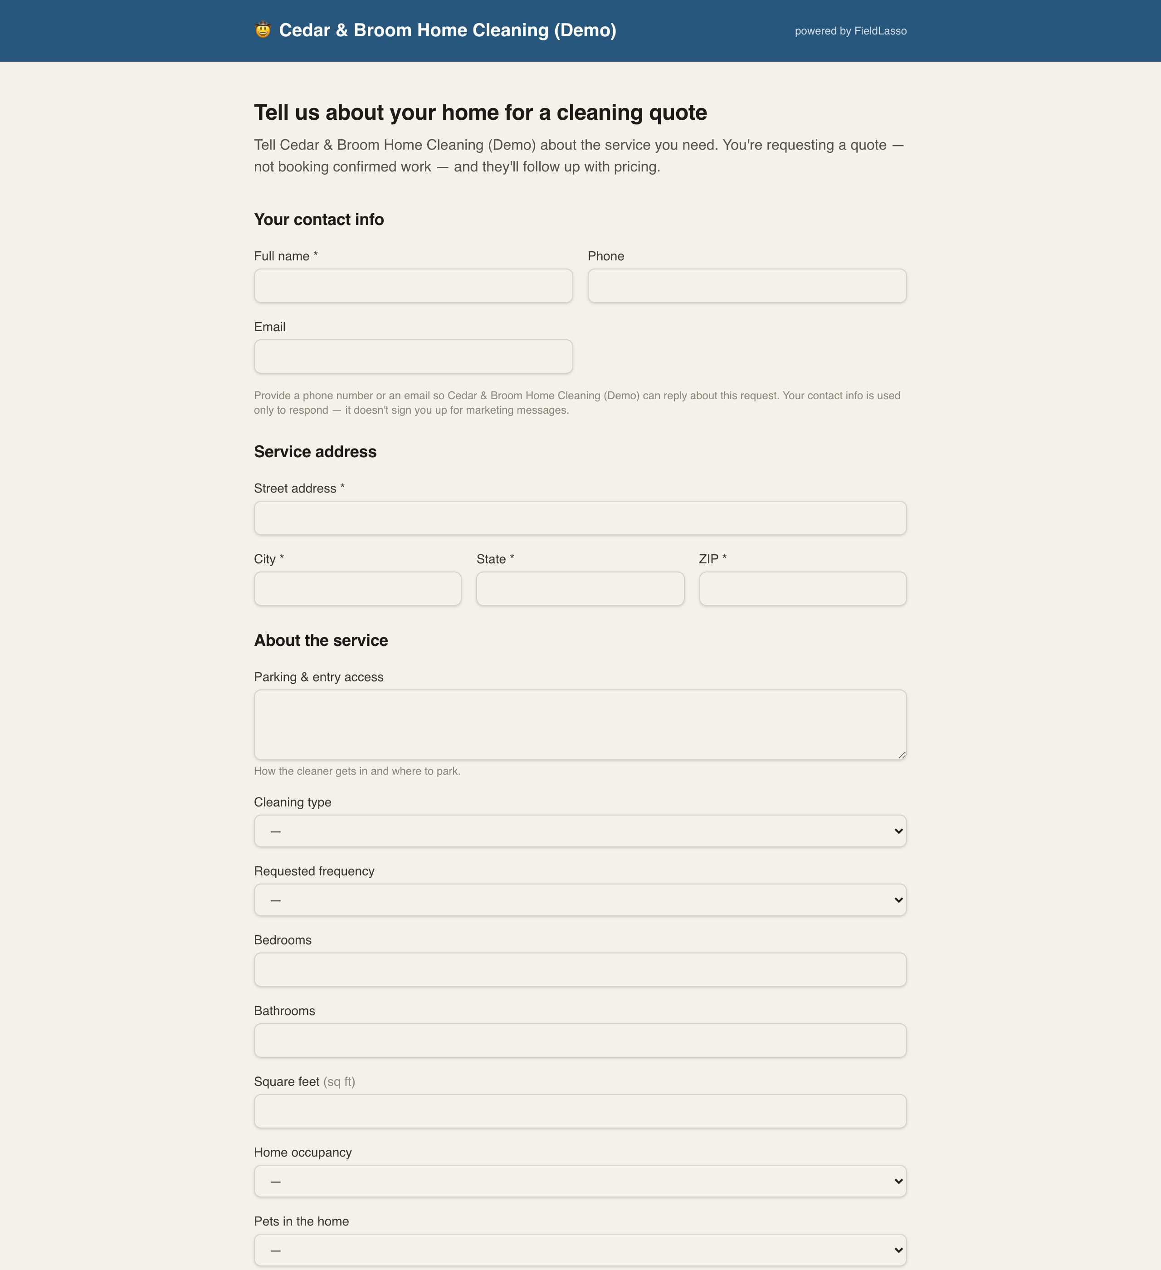The image size is (1161, 1270).
Task: Focus the Bathrooms input field
Action: [x=580, y=1040]
